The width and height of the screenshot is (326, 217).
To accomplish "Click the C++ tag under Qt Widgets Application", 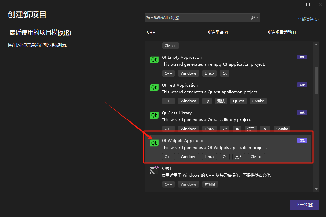I will [x=168, y=157].
